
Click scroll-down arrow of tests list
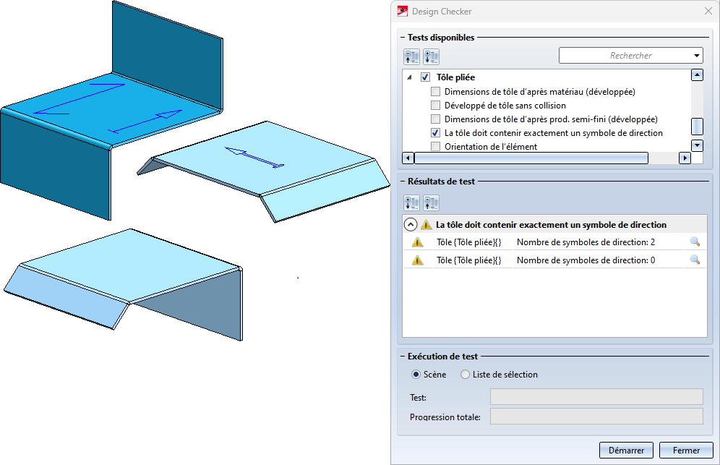697,145
